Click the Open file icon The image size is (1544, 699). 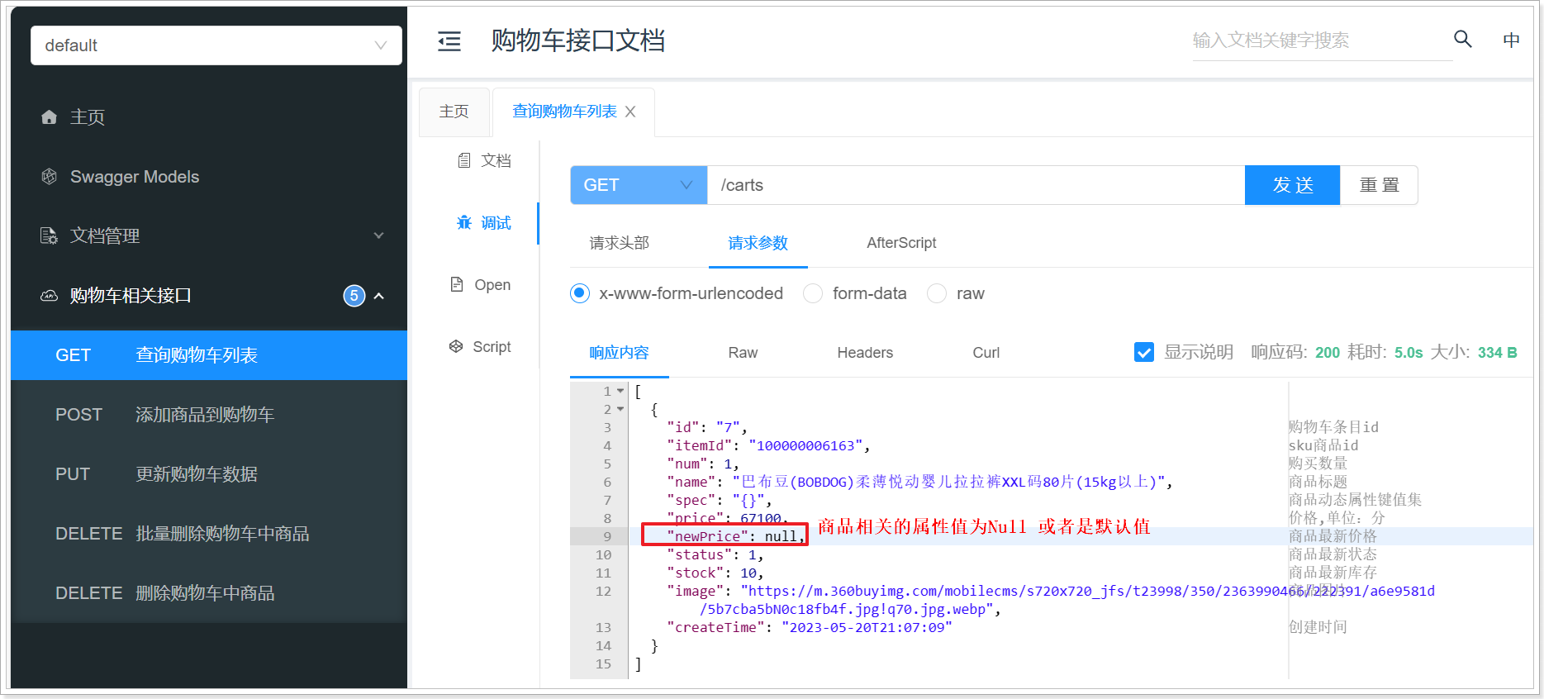(457, 284)
